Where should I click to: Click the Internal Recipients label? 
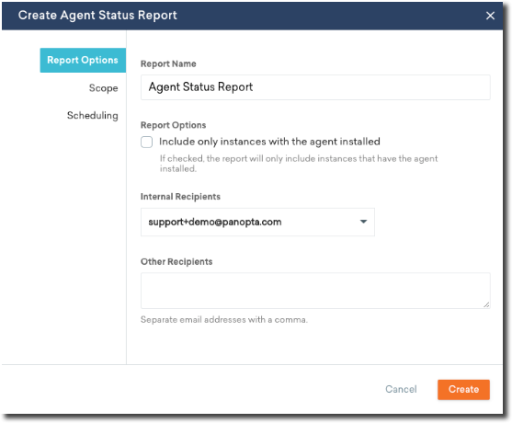180,197
